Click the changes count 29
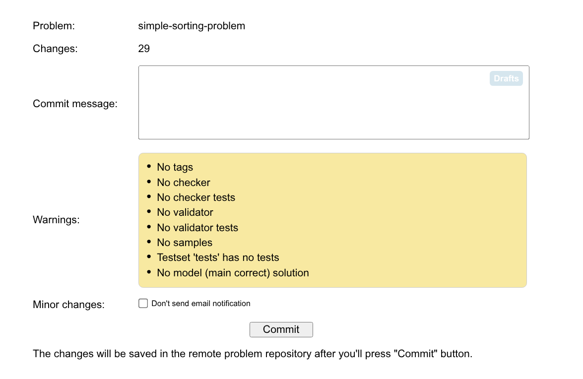Screen dimensions: 583x379 point(144,49)
